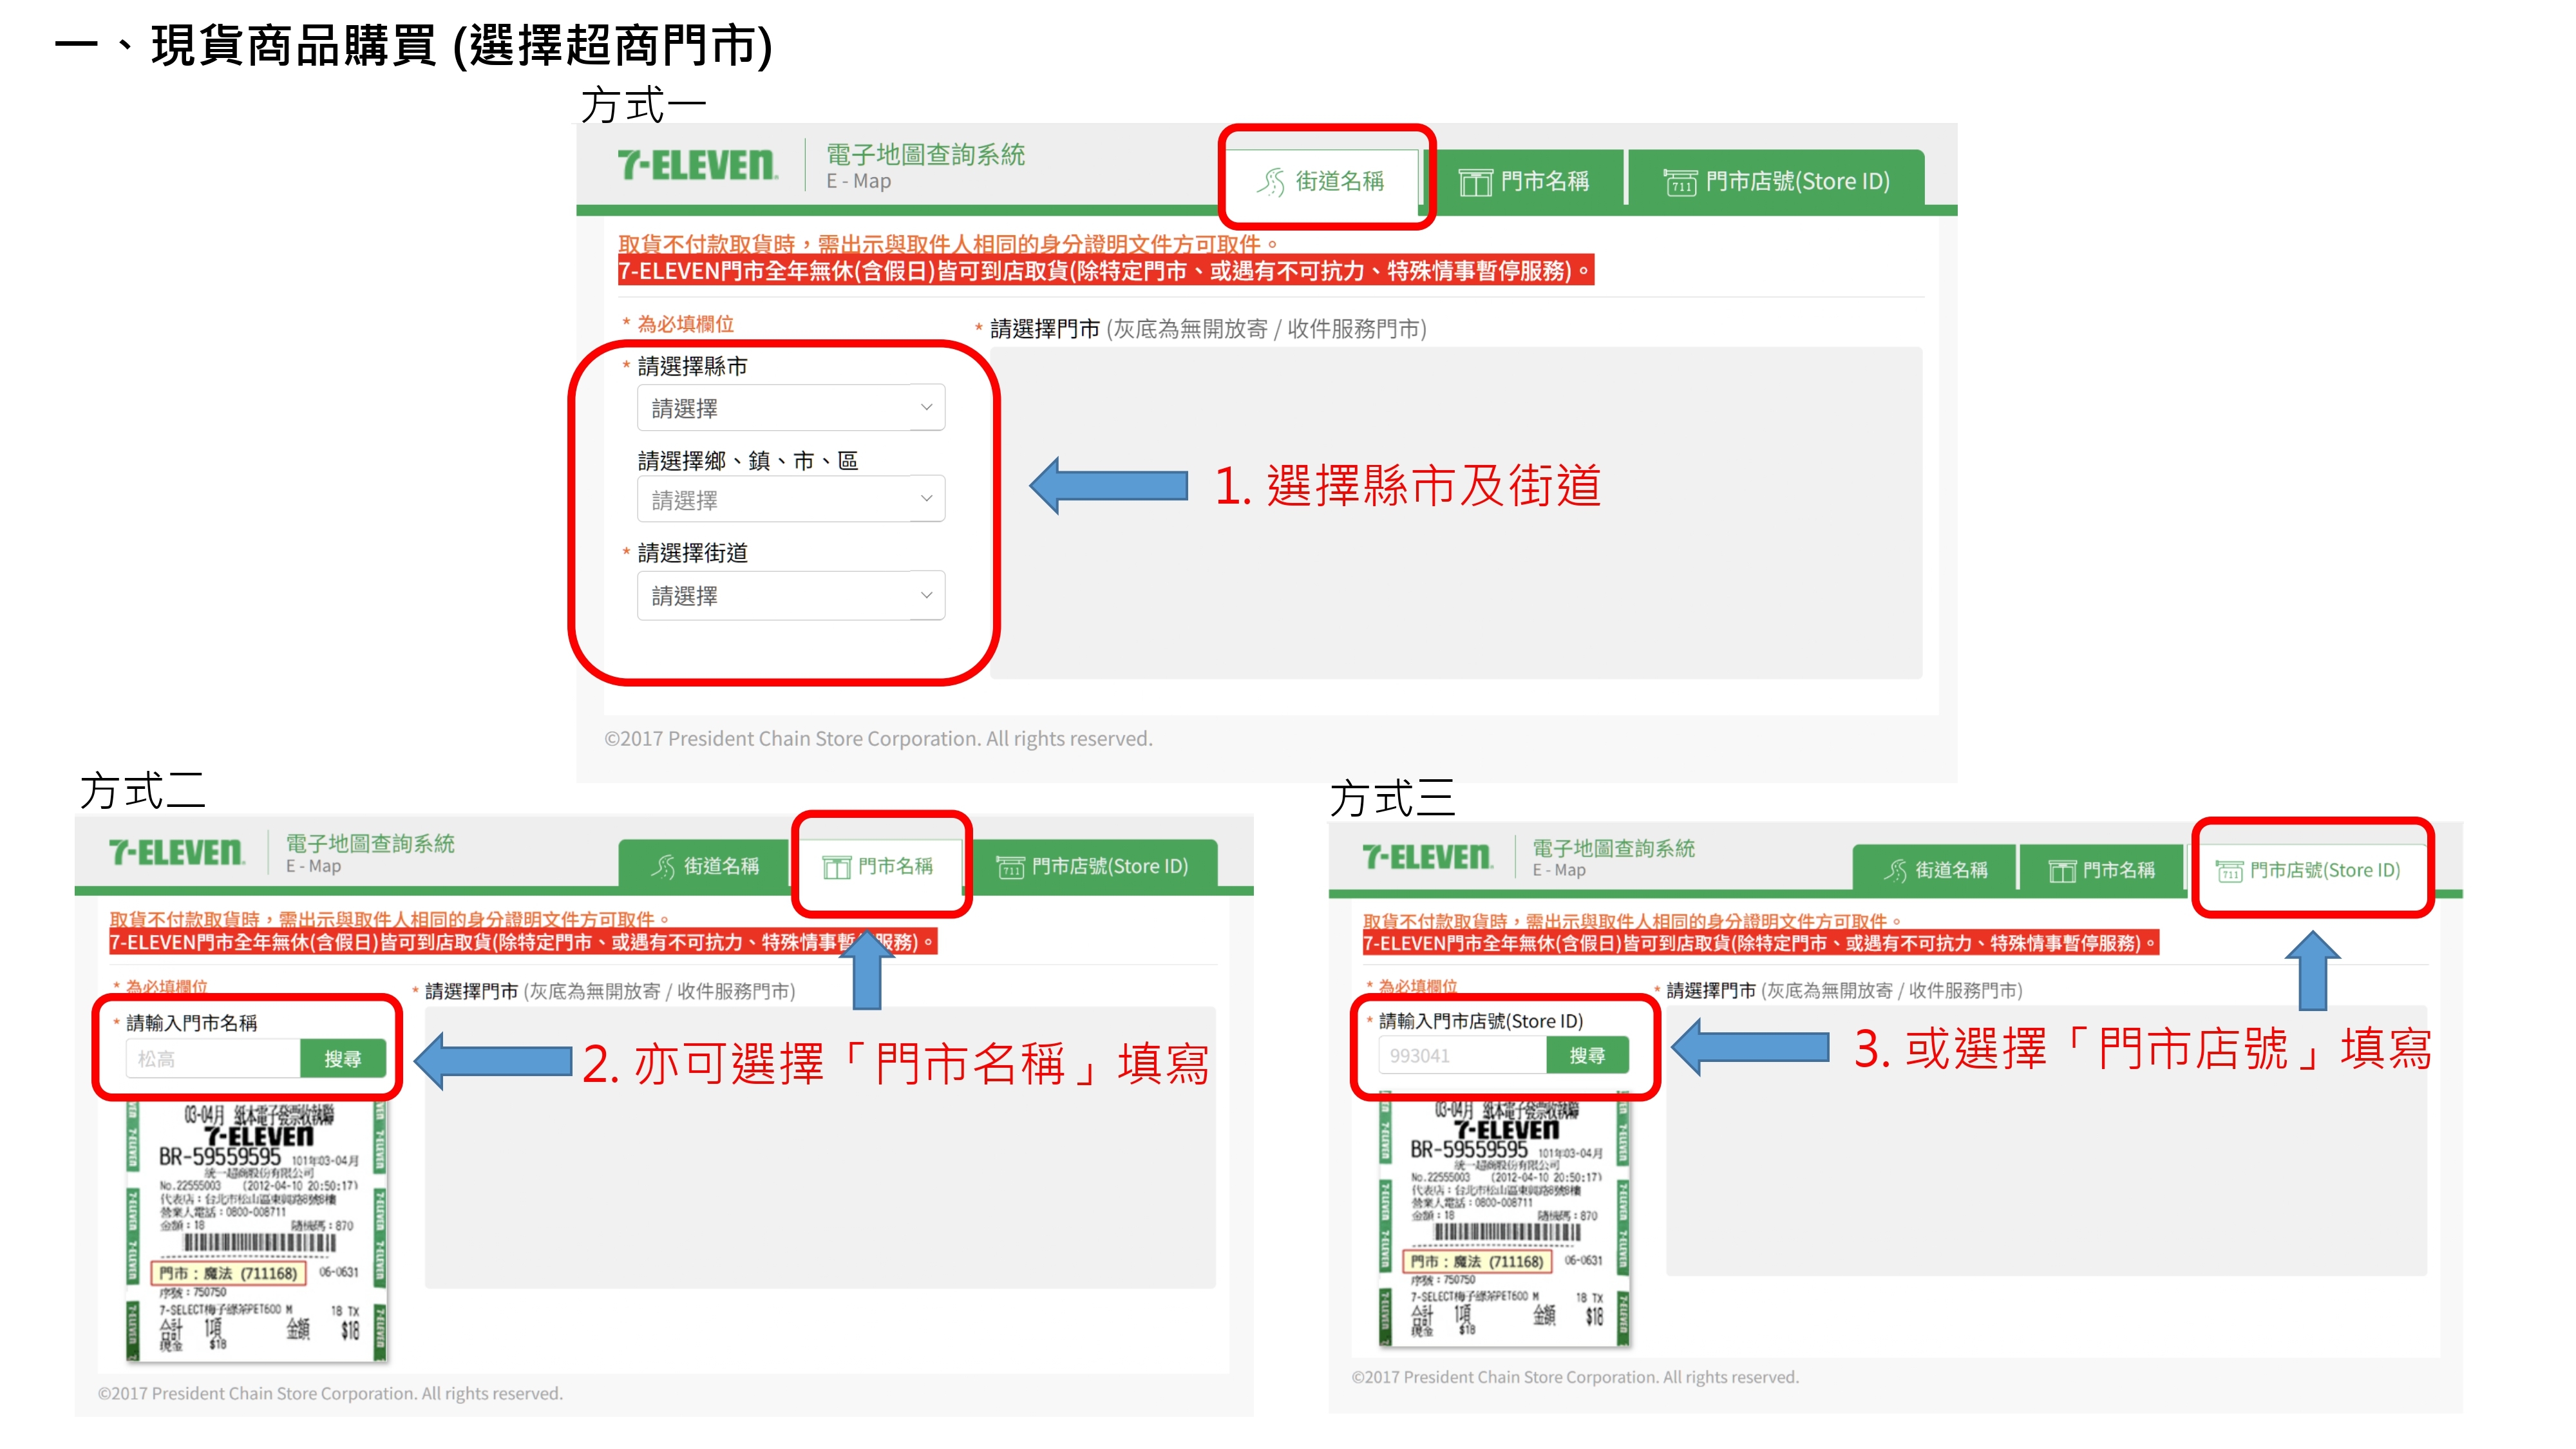This screenshot has height=1449, width=2576.
Task: Click copyright text below 方式二 panel
Action: (330, 1393)
